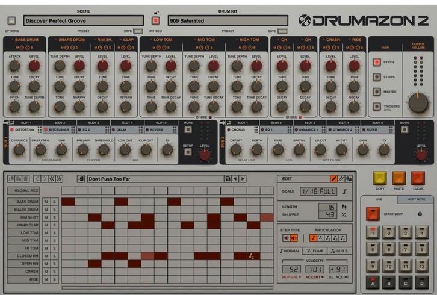The image size is (437, 295).
Task: Switch to the Live tab
Action: [379, 199]
